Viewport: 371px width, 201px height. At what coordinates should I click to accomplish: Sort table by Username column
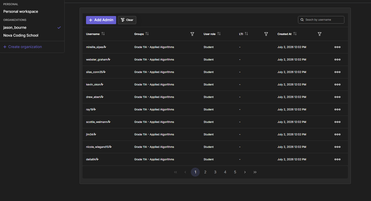(103, 34)
